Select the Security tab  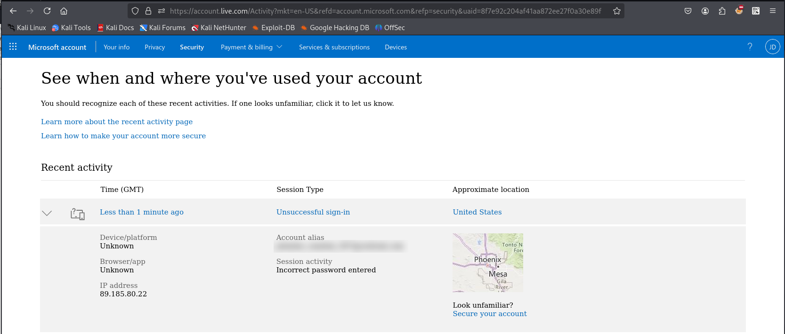click(192, 47)
